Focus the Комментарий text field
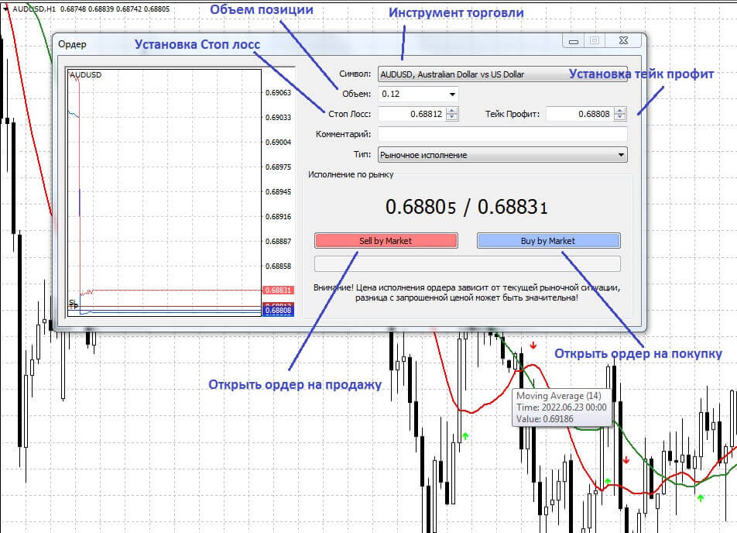The height and width of the screenshot is (533, 737). pos(502,134)
